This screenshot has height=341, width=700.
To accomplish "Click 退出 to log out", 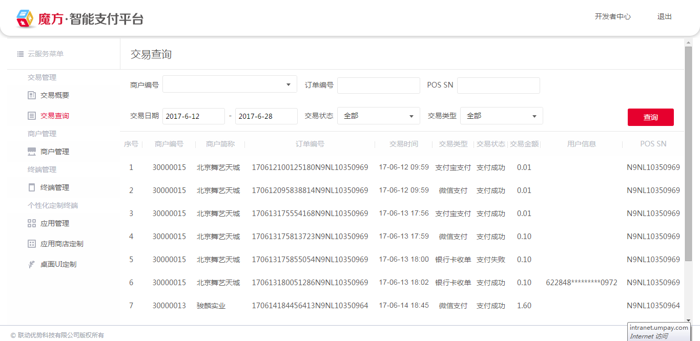I will 664,16.
